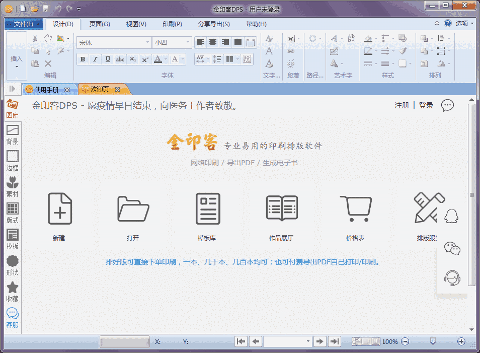Image resolution: width=480 pixels, height=353 pixels.
Task: Open the 小四 font size dropdown
Action: pos(189,42)
